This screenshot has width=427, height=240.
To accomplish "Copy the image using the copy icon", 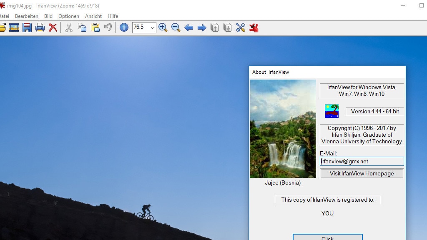I will 82,27.
